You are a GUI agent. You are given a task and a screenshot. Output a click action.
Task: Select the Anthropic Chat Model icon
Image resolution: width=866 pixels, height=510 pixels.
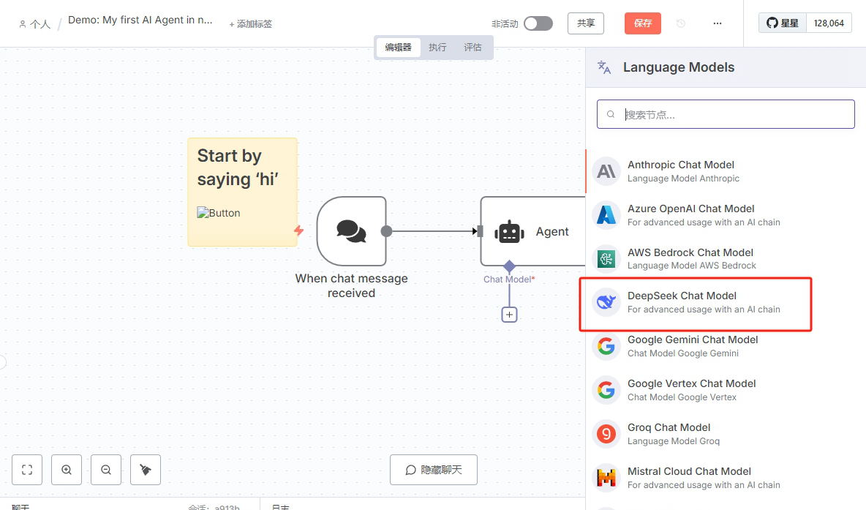tap(606, 171)
